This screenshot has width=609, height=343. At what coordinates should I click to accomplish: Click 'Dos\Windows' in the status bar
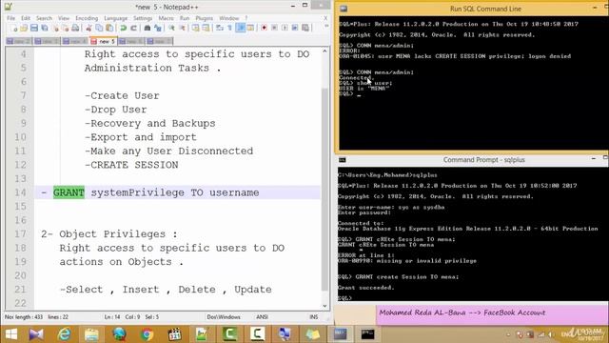pyautogui.click(x=224, y=317)
